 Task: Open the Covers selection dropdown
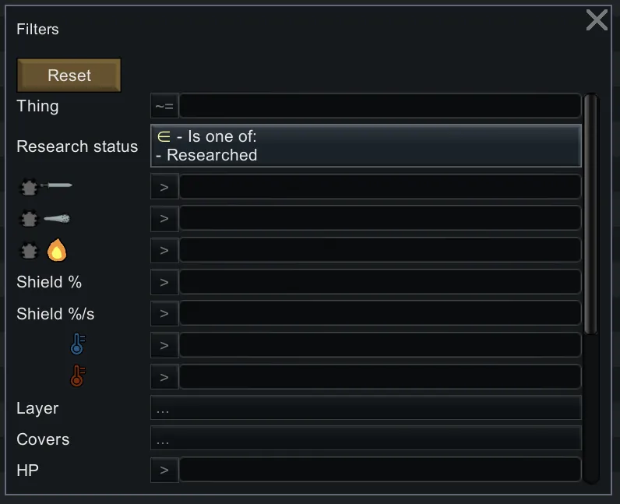point(365,439)
